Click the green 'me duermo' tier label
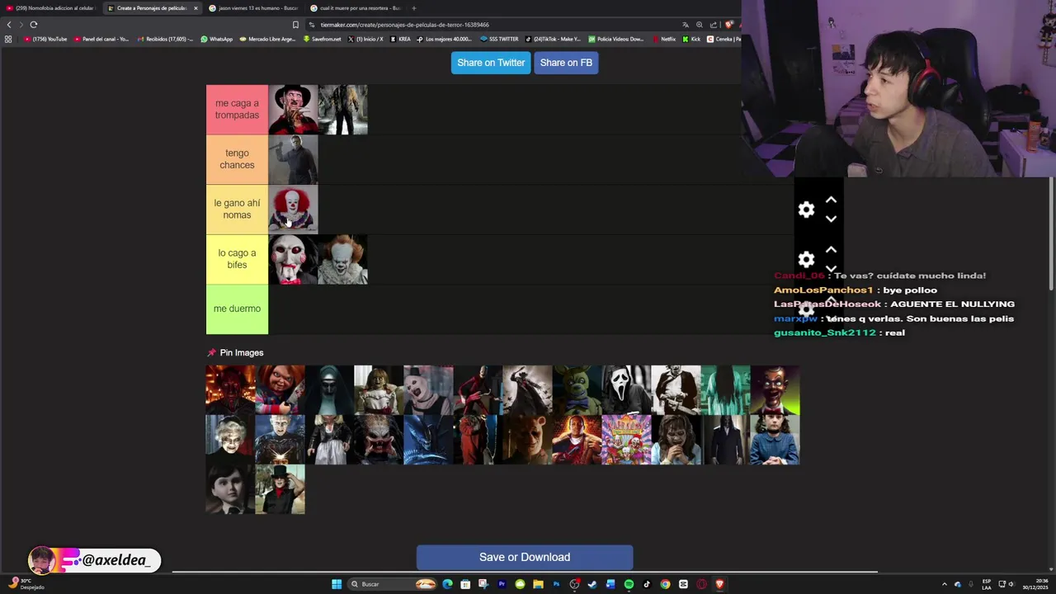The image size is (1056, 594). pos(237,309)
